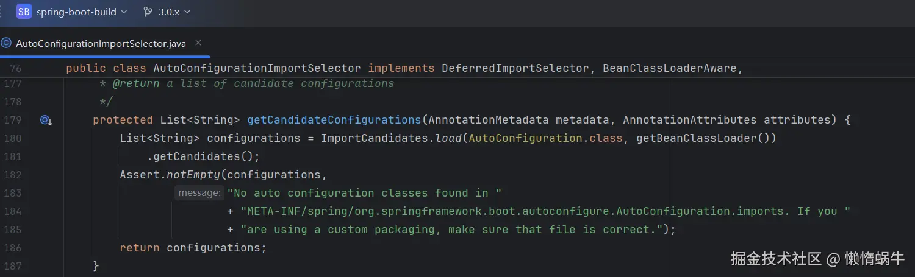Click the git branch icon
Image resolution: width=915 pixels, height=277 pixels.
(x=148, y=12)
